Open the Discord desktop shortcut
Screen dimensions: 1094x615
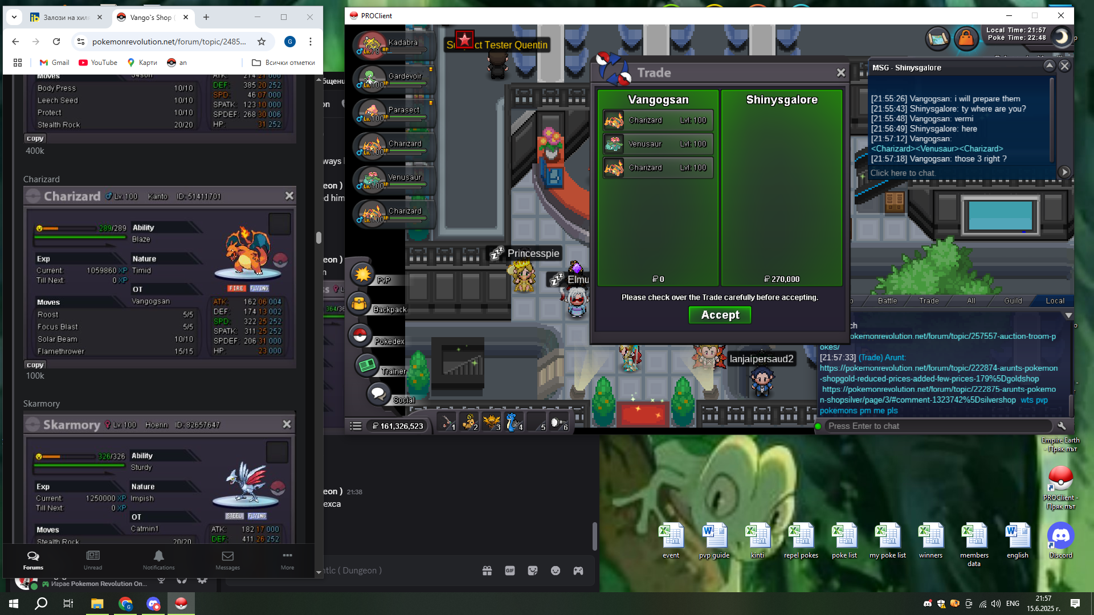(x=1060, y=541)
